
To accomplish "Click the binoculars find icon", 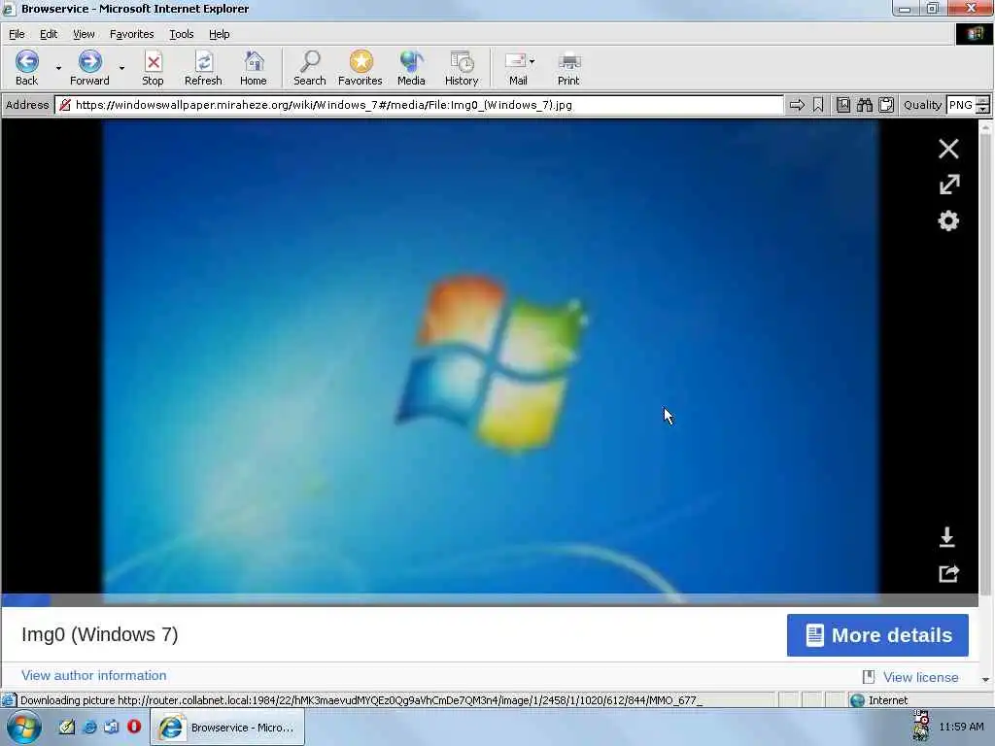I will tap(864, 105).
